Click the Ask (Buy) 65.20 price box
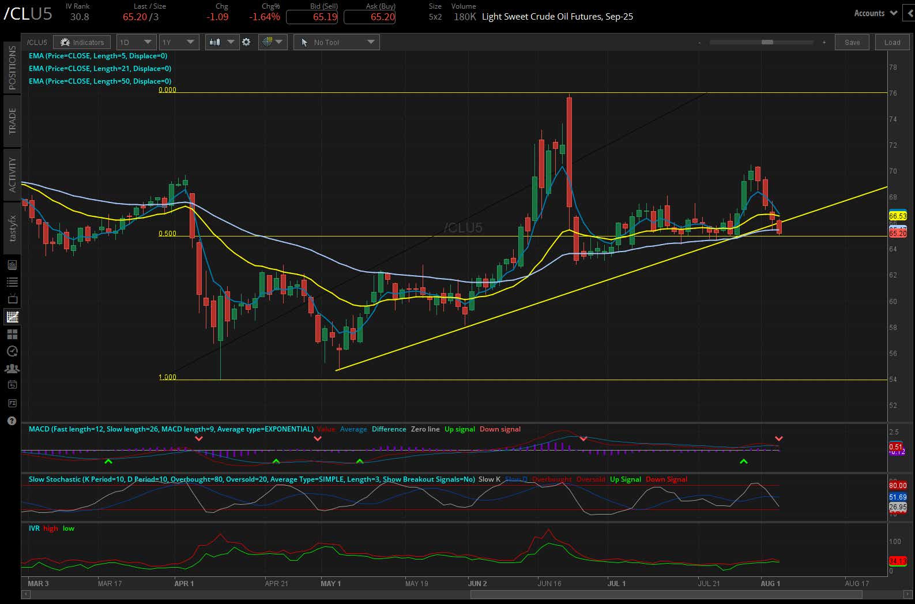The image size is (915, 604). pyautogui.click(x=370, y=17)
